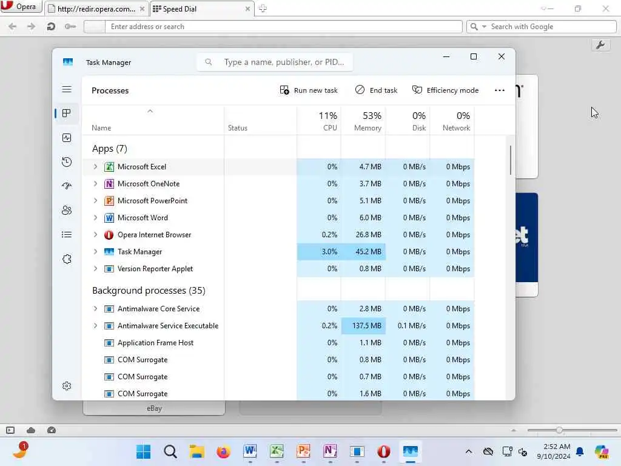Close the redir.opera.com tab

(x=142, y=8)
